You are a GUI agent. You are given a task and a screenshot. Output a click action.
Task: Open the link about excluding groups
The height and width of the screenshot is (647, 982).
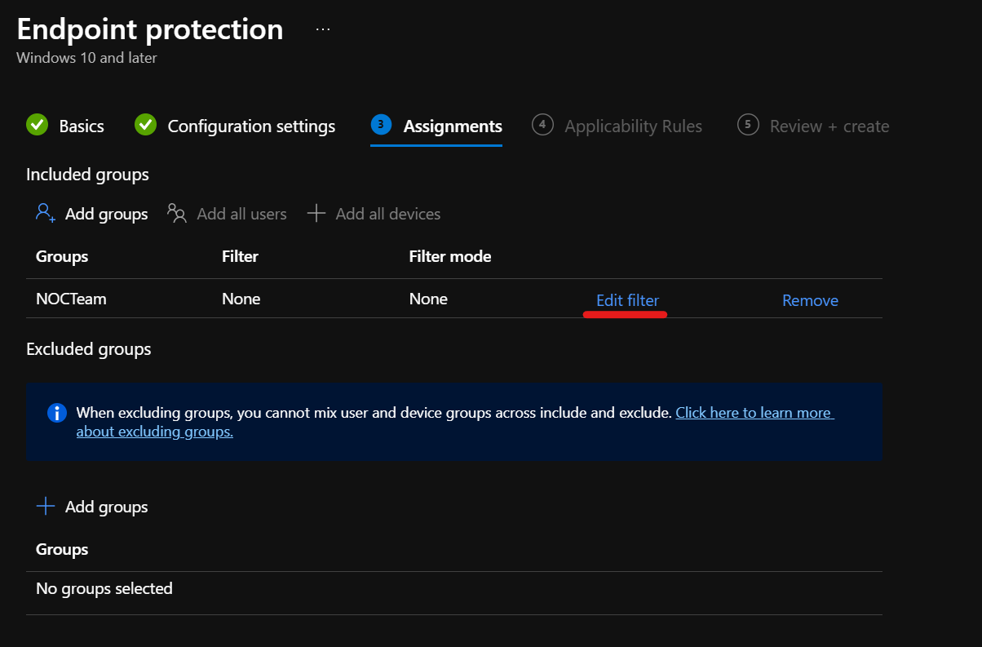click(x=754, y=412)
